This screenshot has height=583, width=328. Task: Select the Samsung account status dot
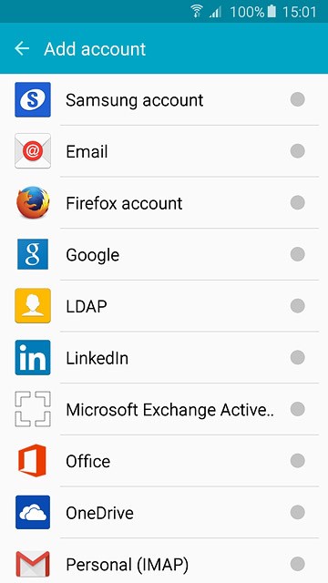298,99
